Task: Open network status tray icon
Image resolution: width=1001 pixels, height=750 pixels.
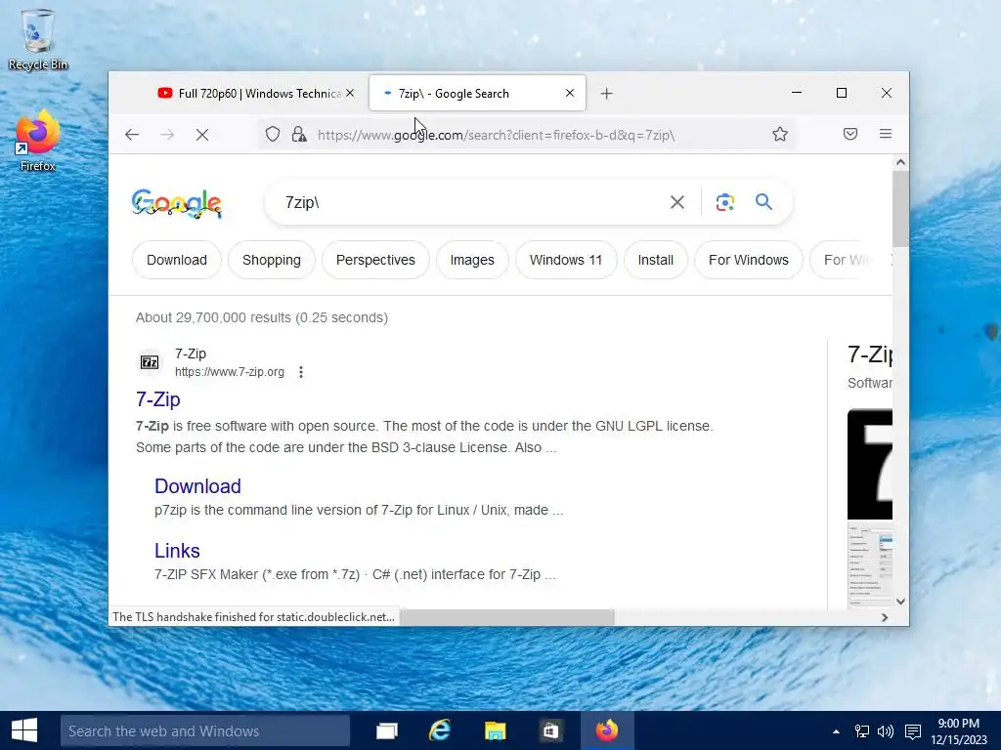Action: 862,730
